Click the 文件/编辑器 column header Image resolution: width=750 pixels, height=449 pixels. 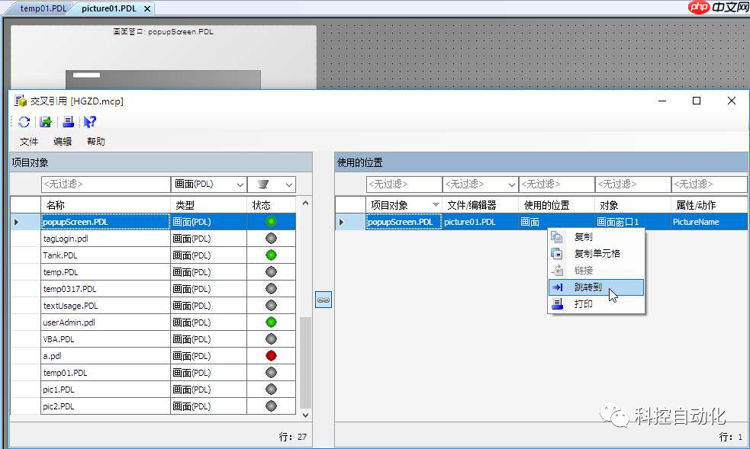(480, 205)
